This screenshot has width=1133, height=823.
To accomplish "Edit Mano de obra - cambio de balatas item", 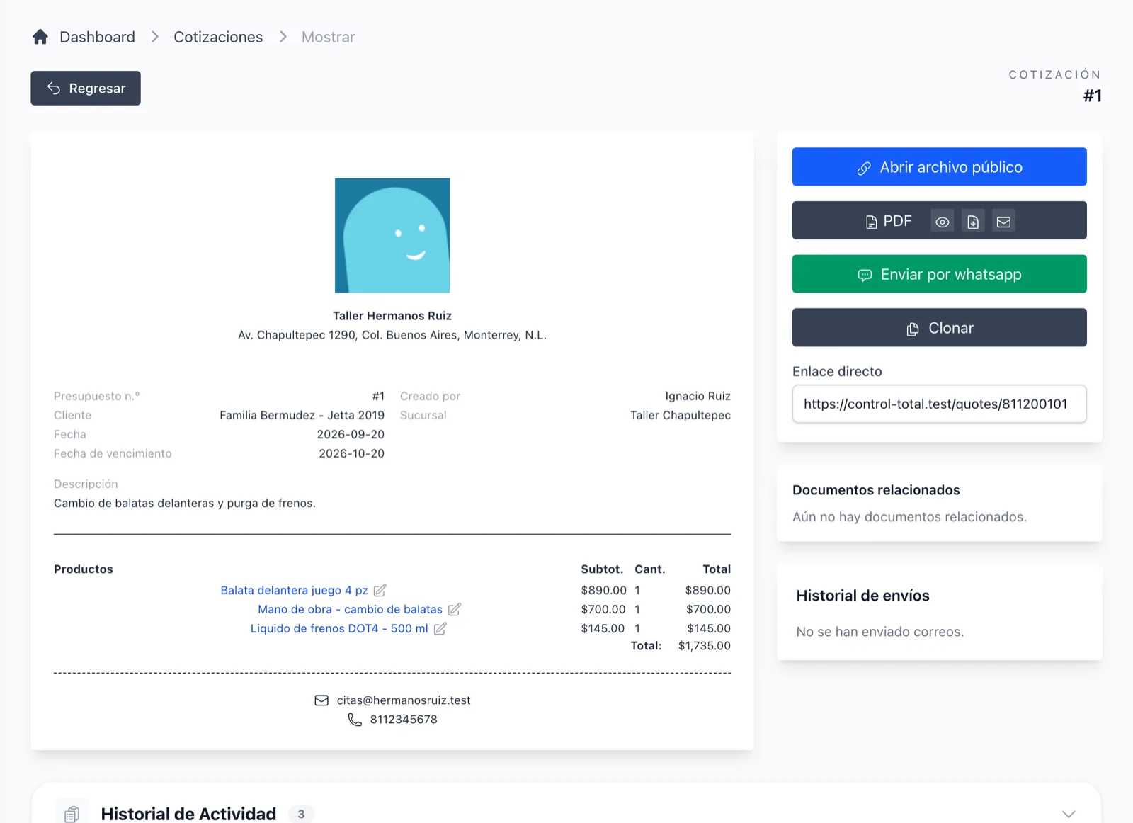I will pos(455,609).
